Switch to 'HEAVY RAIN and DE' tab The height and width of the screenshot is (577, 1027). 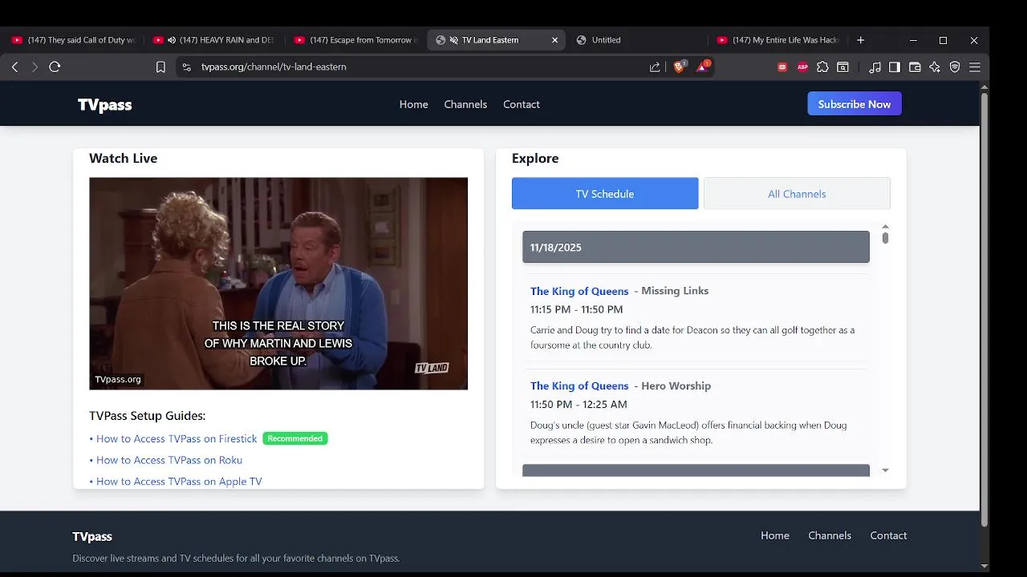[x=215, y=40]
